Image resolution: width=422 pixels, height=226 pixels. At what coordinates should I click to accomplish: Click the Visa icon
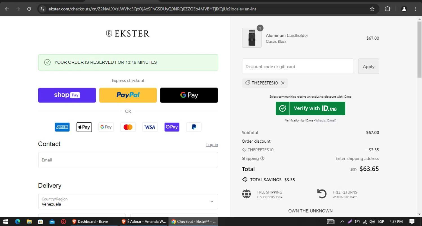click(x=150, y=127)
